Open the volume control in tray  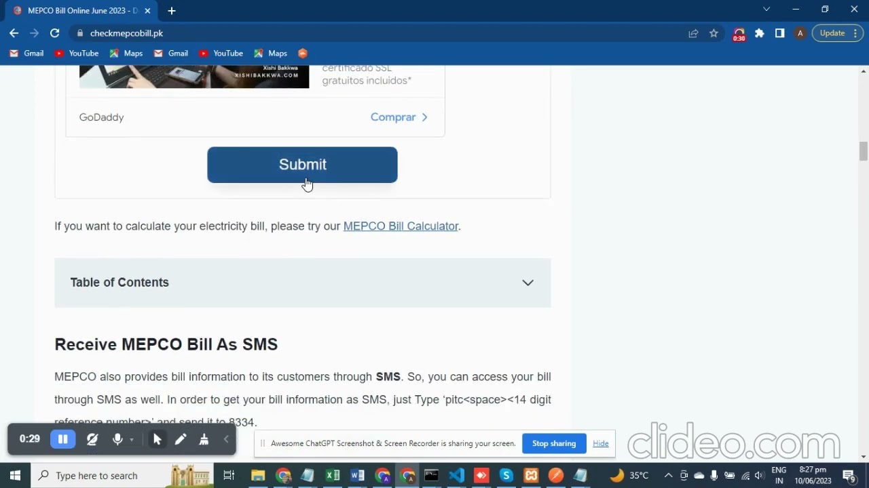pyautogui.click(x=760, y=475)
